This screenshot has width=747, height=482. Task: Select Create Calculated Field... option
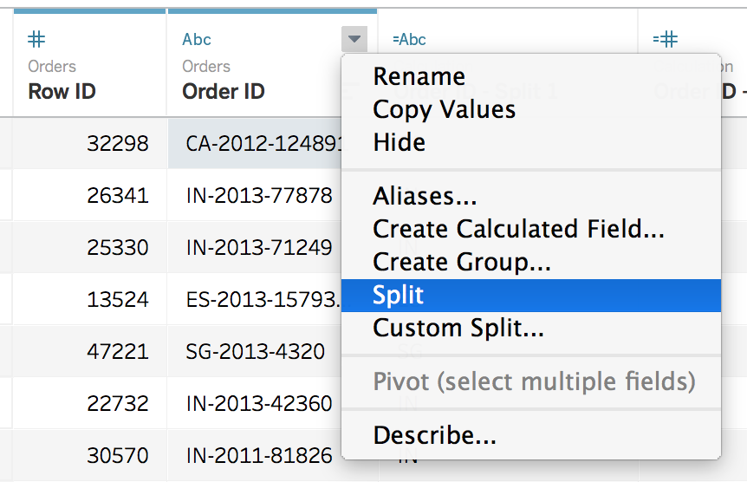[x=518, y=229]
